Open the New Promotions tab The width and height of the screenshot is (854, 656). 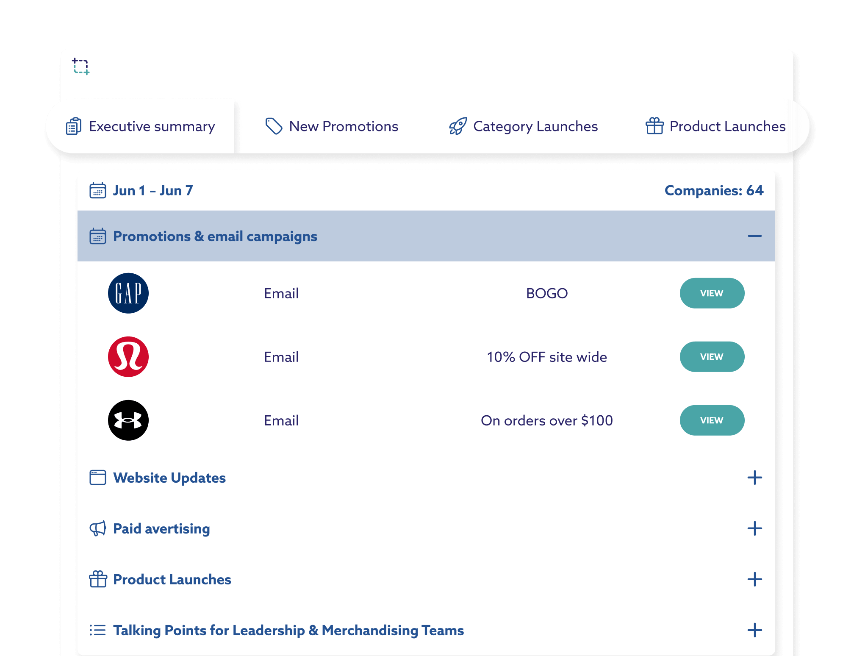coord(332,126)
